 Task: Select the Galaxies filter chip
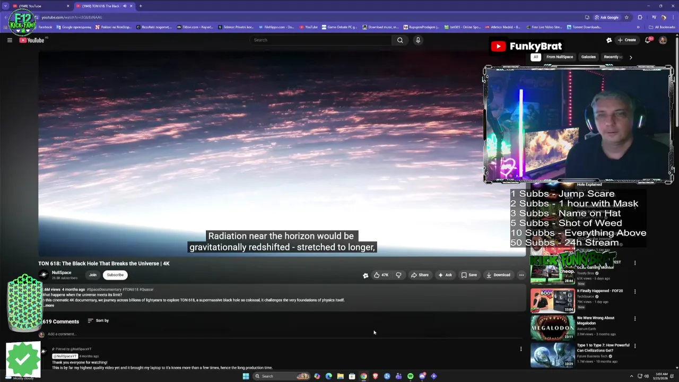coord(588,57)
